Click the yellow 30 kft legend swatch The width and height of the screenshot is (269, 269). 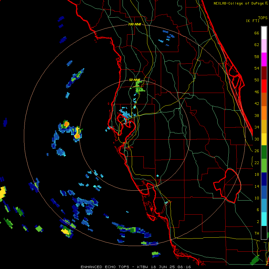(x=264, y=139)
